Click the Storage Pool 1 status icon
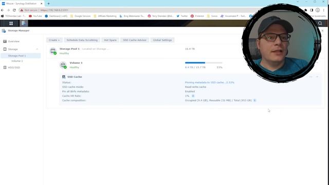The image size is (329, 185). tap(53, 51)
